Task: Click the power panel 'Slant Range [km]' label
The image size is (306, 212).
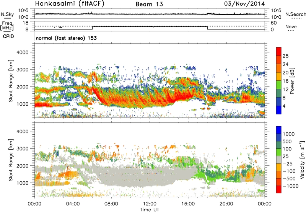Action: coord(11,81)
